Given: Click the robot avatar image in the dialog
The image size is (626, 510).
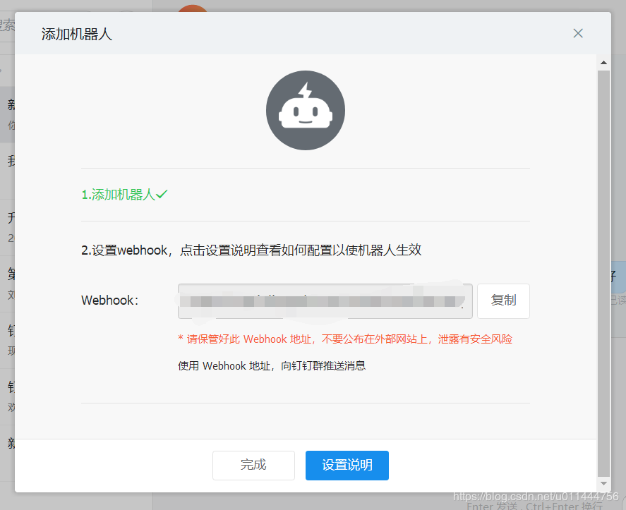Looking at the screenshot, I should click(x=305, y=110).
